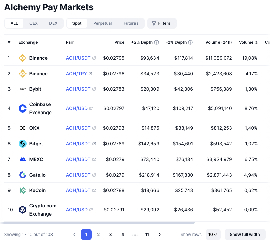The height and width of the screenshot is (244, 270).
Task: Click the Exchange column header
Action: pos(28,42)
